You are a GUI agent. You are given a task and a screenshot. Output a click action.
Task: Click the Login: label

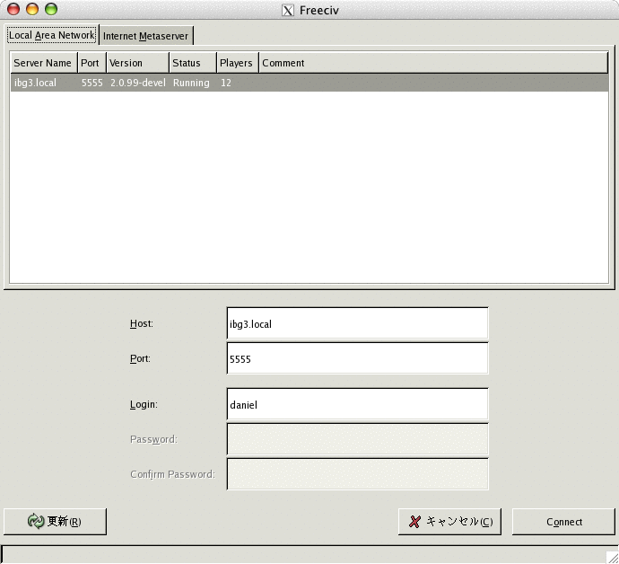coord(144,404)
